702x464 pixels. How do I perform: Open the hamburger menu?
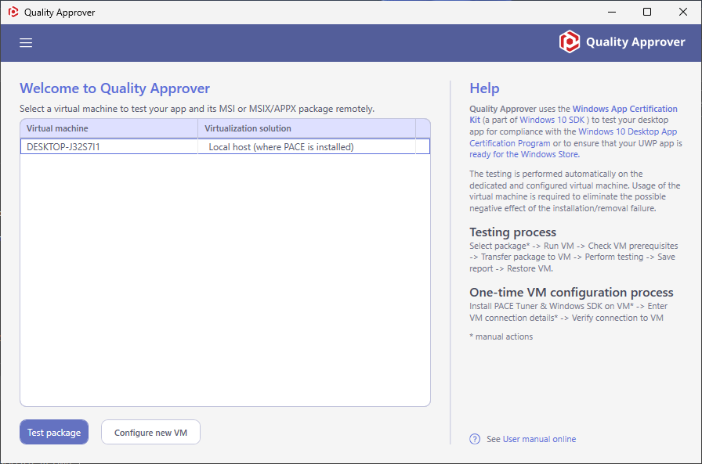pos(26,42)
